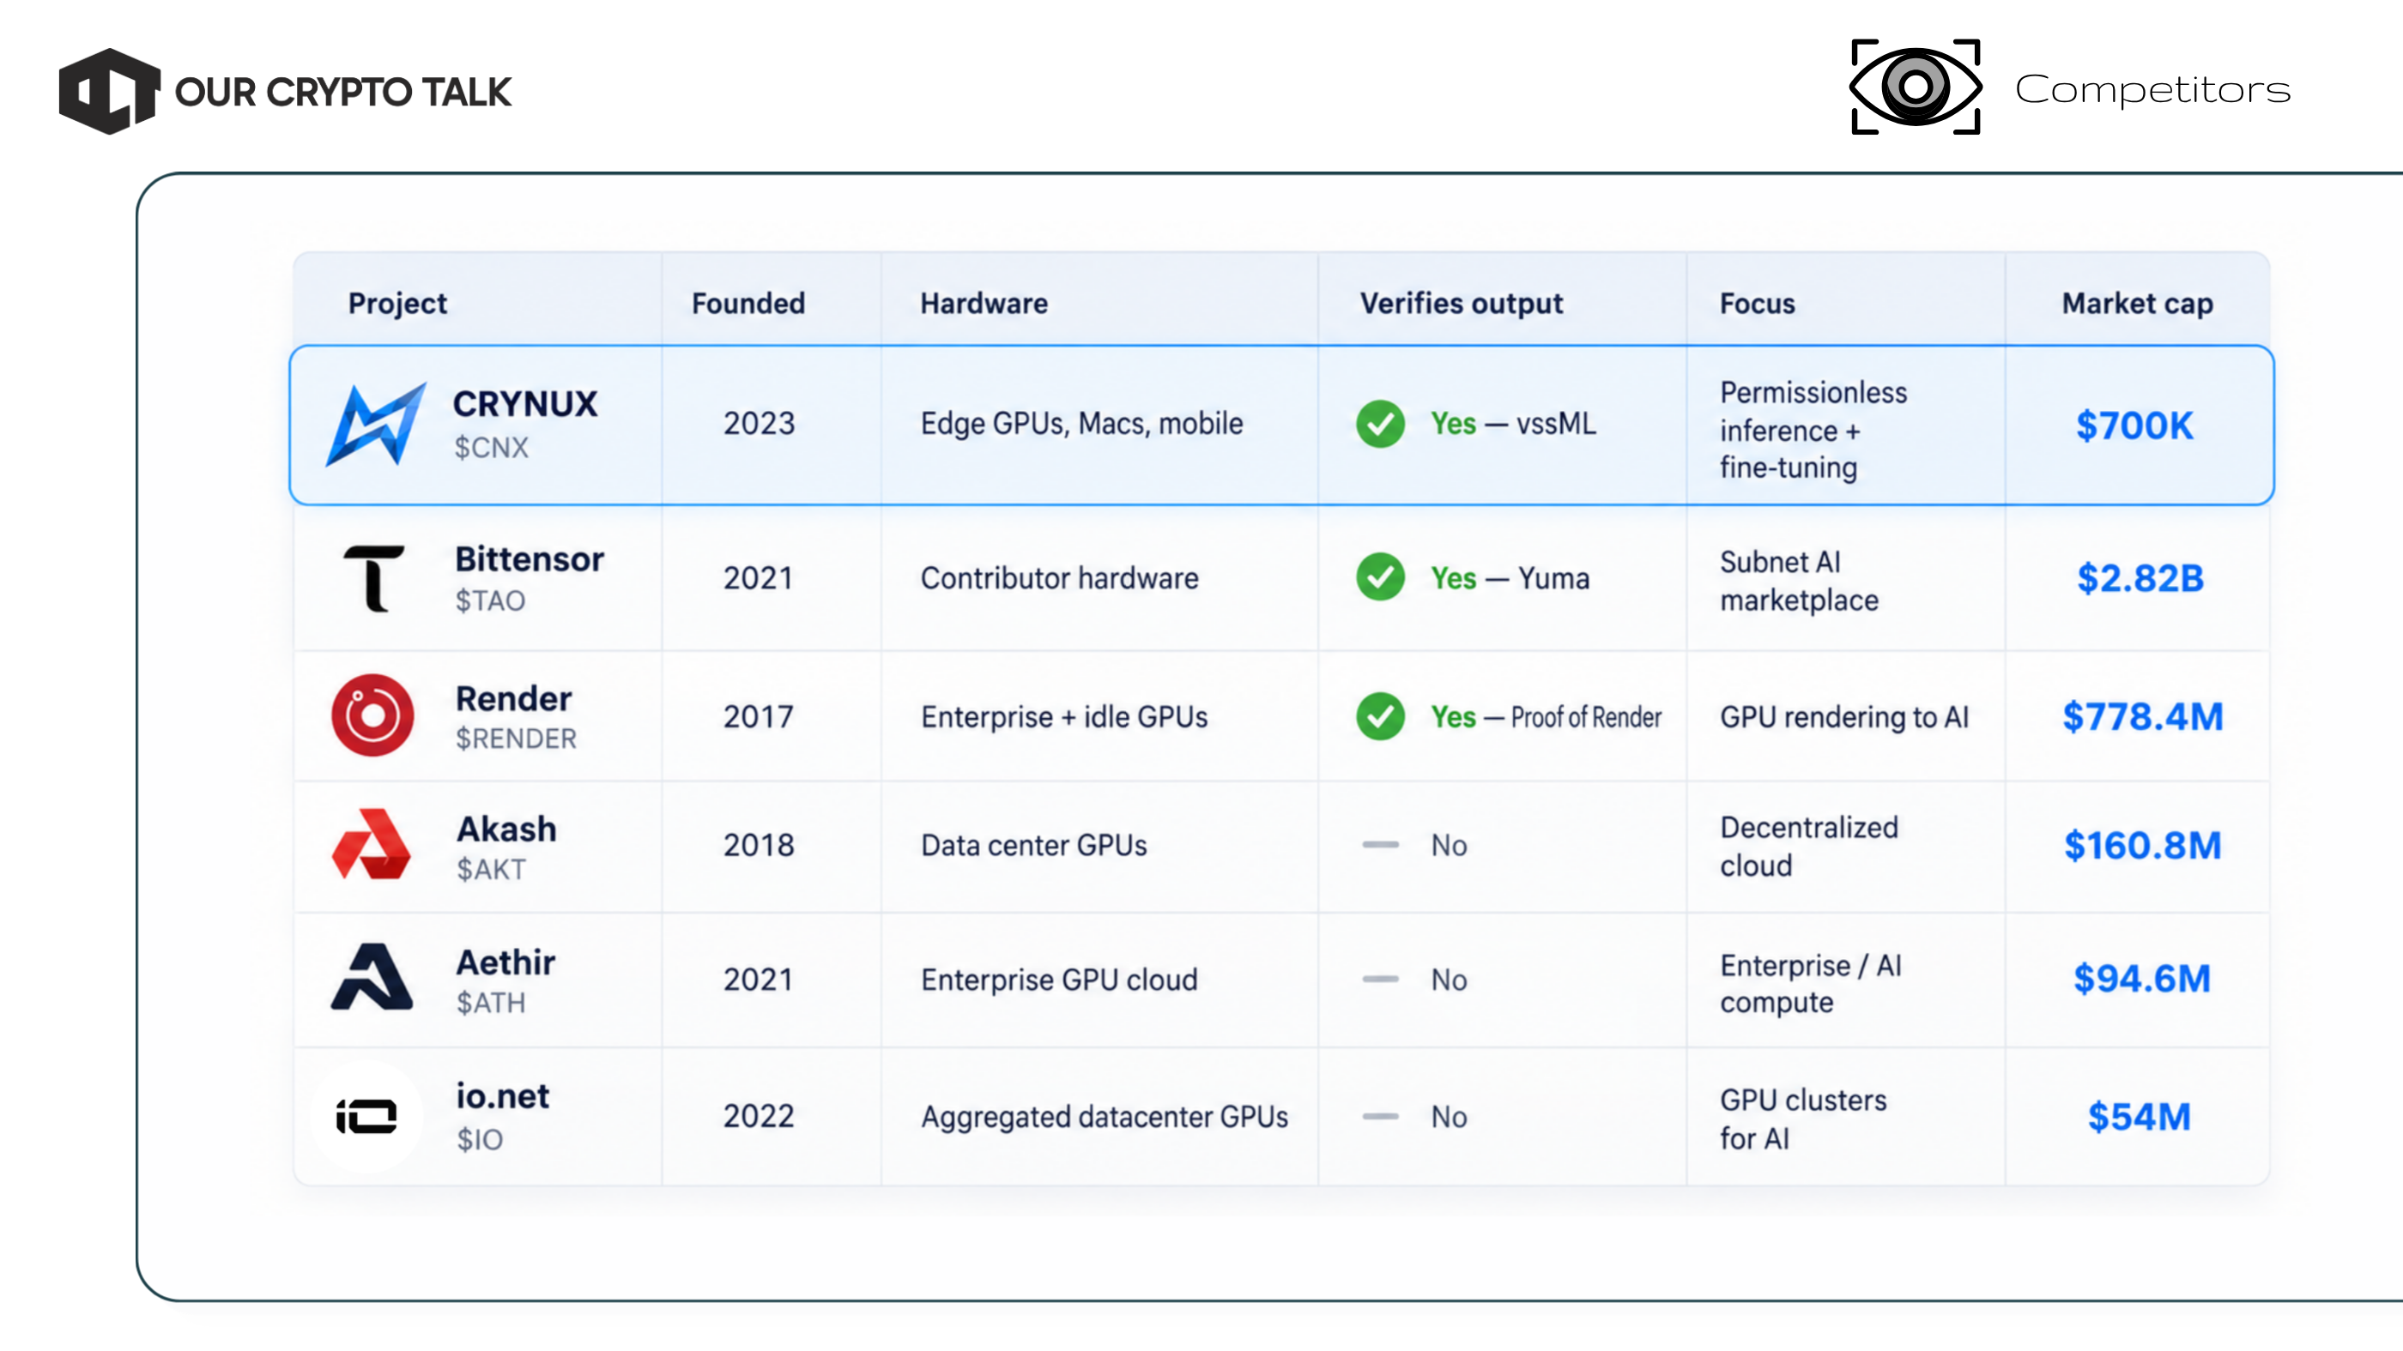Screen dimensions: 2403x1351
Task: Click founded year 2018 in Akash row
Action: click(759, 846)
